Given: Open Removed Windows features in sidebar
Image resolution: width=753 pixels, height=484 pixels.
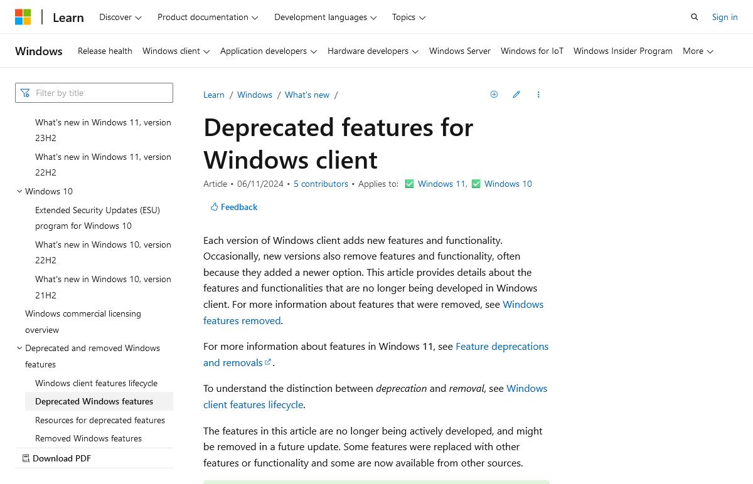Looking at the screenshot, I should [88, 438].
